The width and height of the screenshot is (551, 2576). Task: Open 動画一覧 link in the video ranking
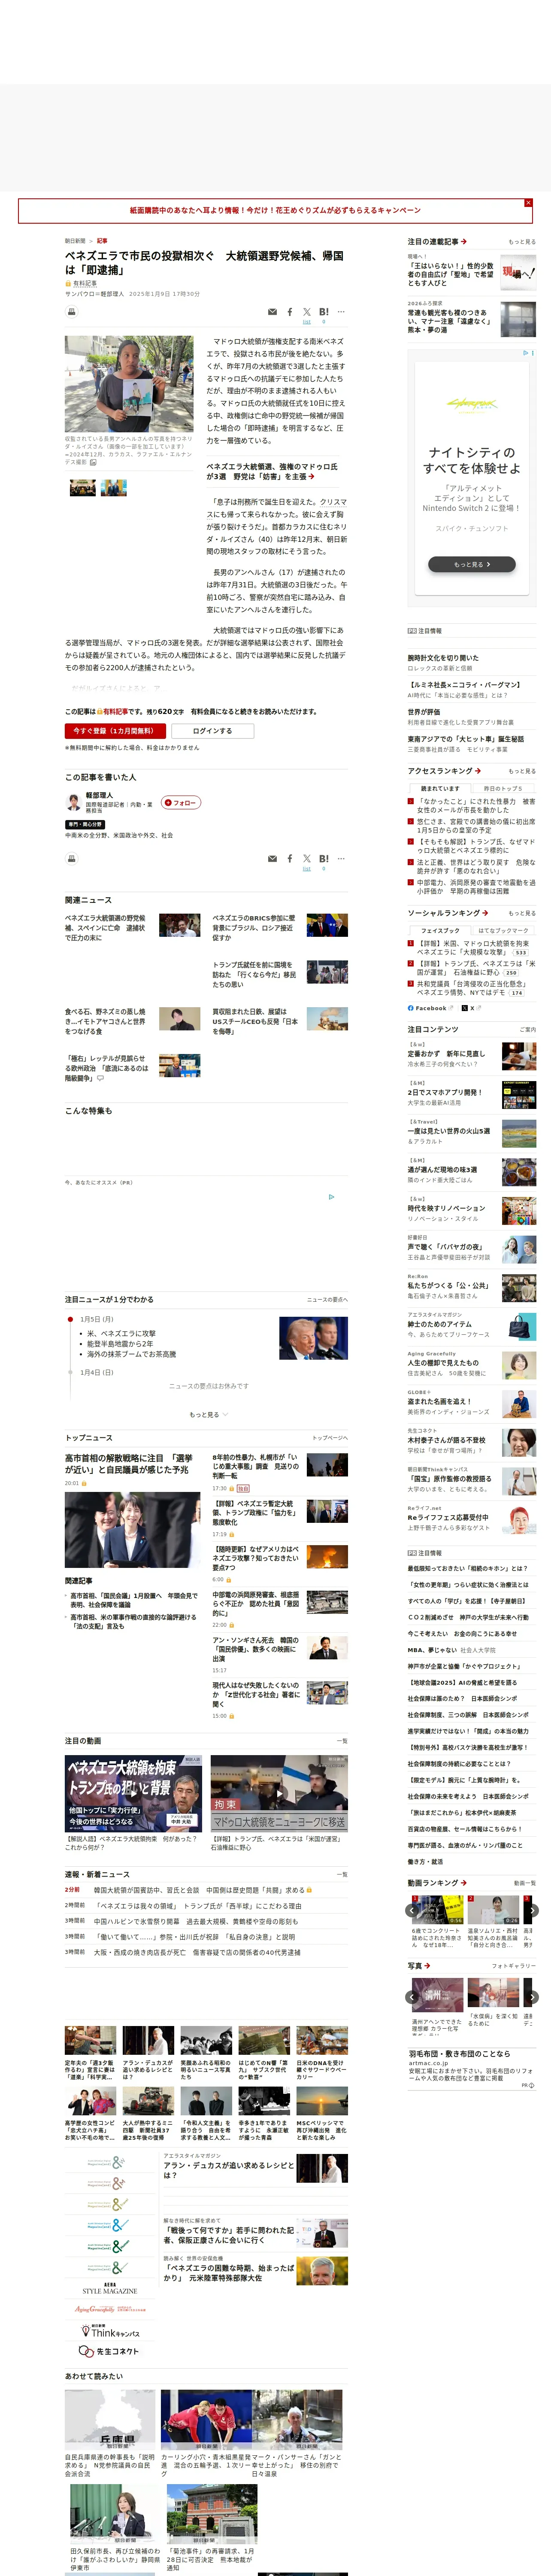525,1883
